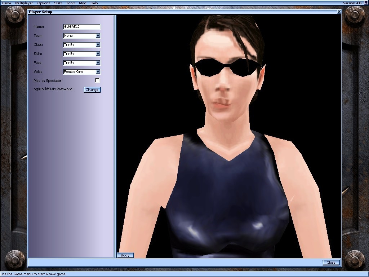Click the player Name text field

click(82, 27)
